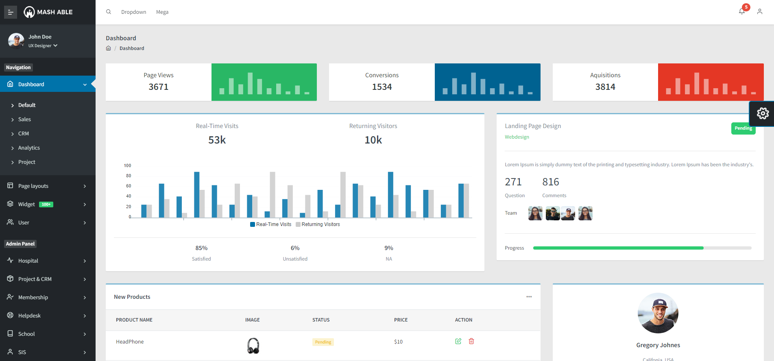Open the Dropdown top menu
The height and width of the screenshot is (361, 774).
pyautogui.click(x=134, y=12)
